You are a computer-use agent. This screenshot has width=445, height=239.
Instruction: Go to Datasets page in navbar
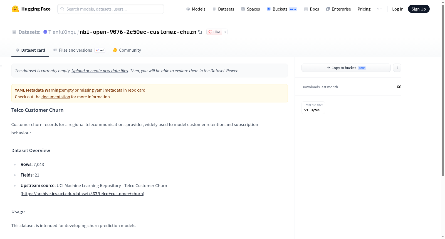[x=223, y=9]
